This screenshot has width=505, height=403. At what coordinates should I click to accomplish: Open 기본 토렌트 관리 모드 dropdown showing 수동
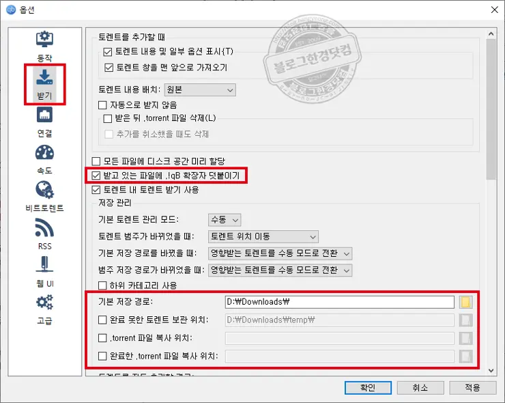(x=225, y=220)
